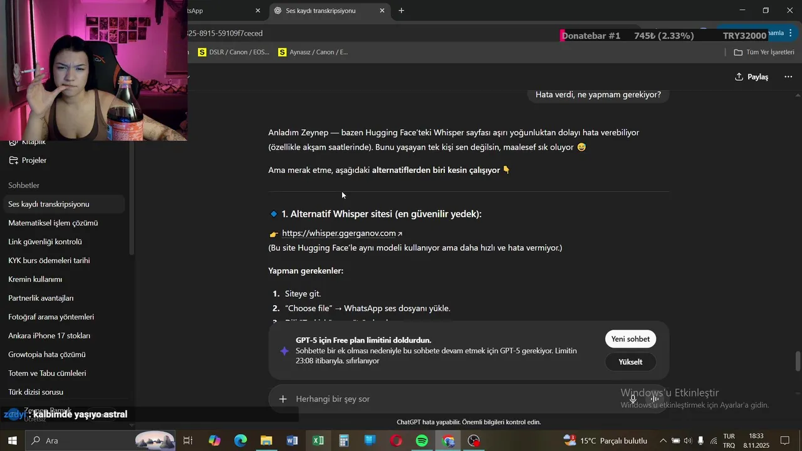The height and width of the screenshot is (451, 802).
Task: Close the WhatsApp browser tab
Action: [x=258, y=11]
